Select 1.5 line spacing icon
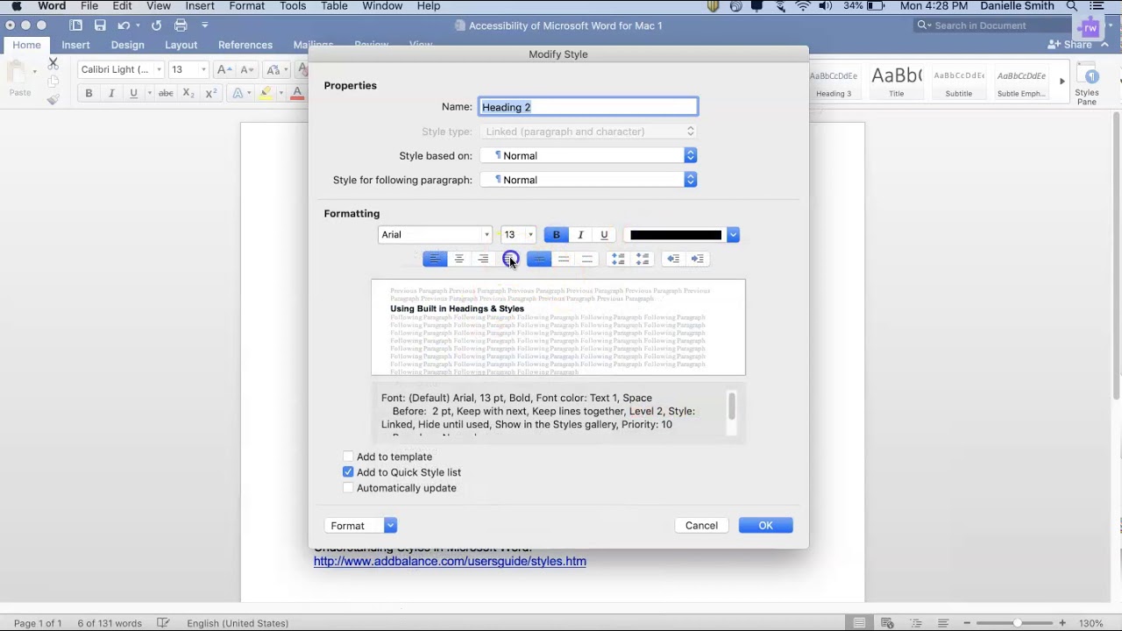 click(564, 259)
